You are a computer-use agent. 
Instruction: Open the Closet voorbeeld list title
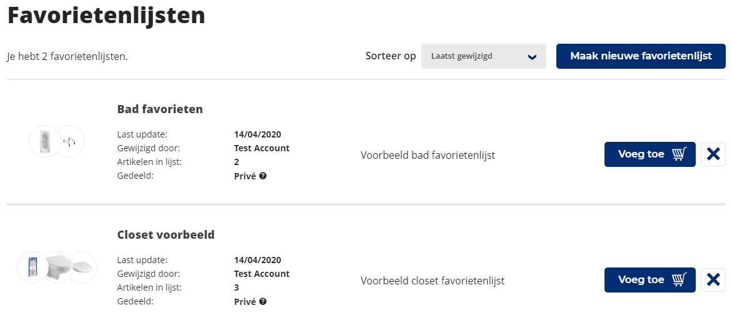[x=166, y=235]
